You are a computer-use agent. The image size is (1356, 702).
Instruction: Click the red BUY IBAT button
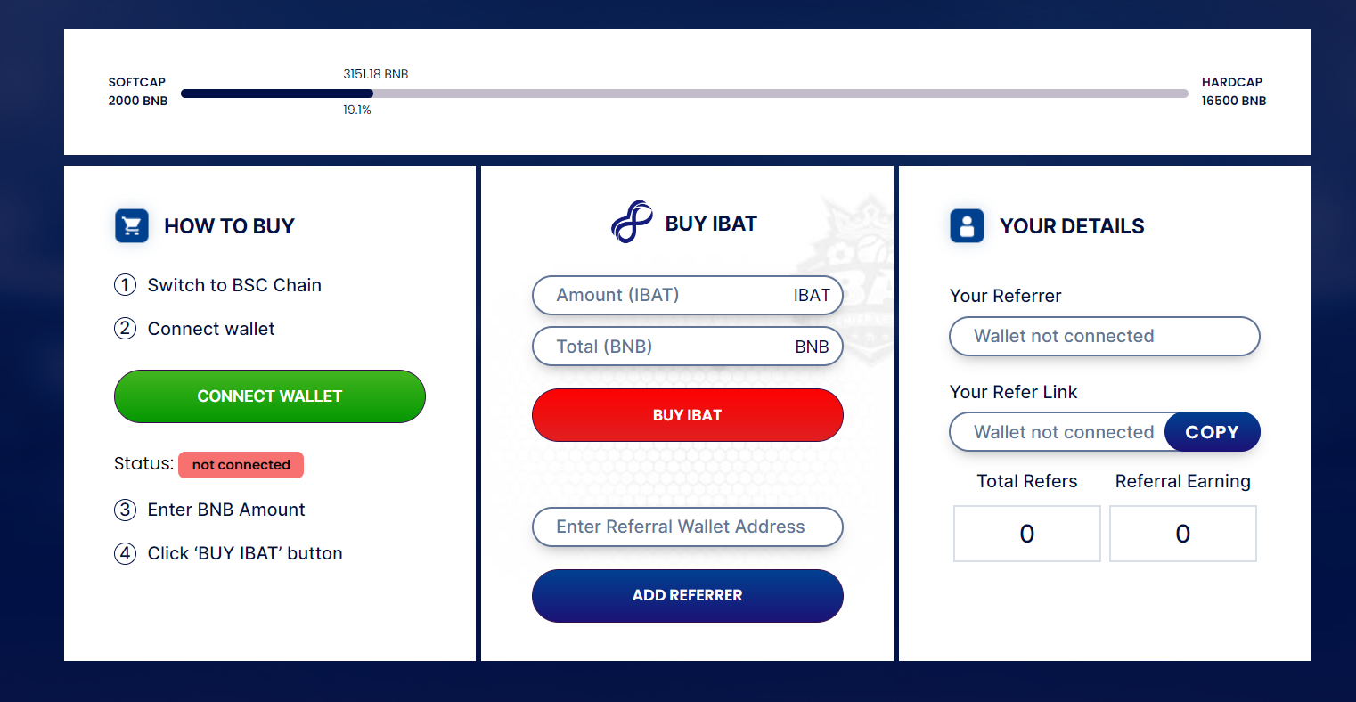pyautogui.click(x=688, y=415)
